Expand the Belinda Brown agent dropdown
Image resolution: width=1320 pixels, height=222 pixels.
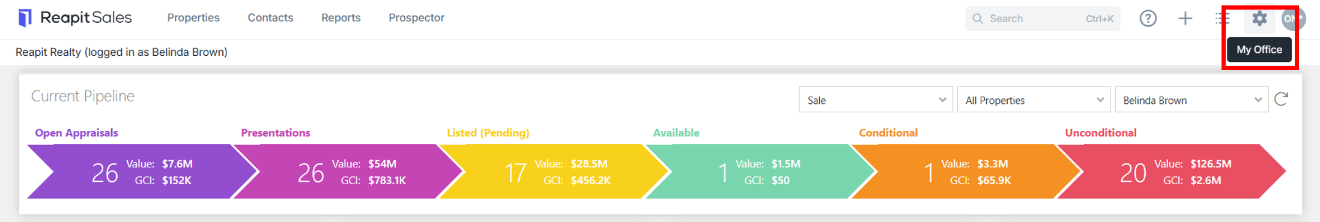point(1191,100)
